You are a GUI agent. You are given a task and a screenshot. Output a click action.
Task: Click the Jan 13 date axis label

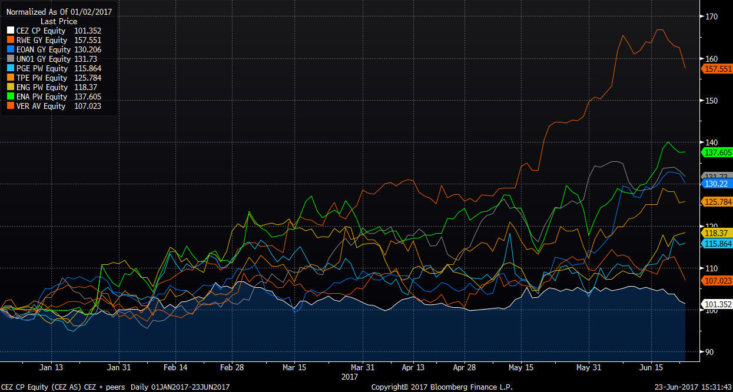(52, 367)
